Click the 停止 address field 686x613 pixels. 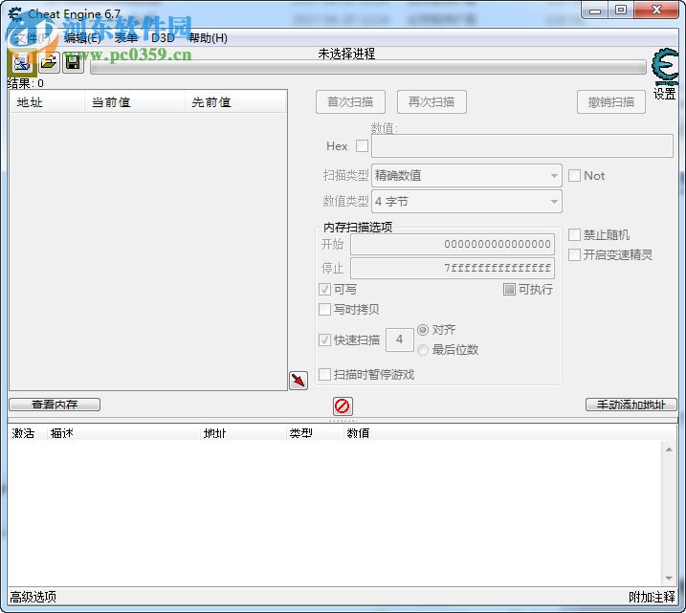tap(453, 268)
